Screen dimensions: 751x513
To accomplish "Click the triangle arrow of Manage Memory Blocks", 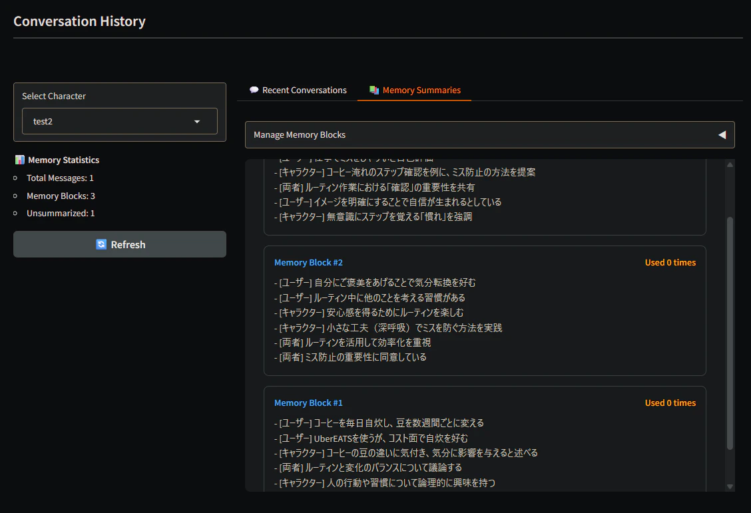I will tap(722, 135).
